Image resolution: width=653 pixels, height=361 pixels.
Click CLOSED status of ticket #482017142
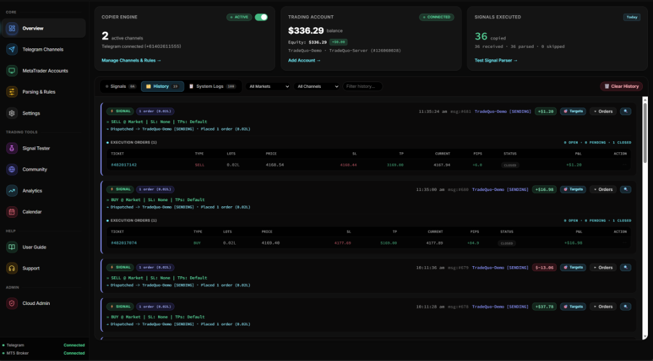tap(510, 165)
